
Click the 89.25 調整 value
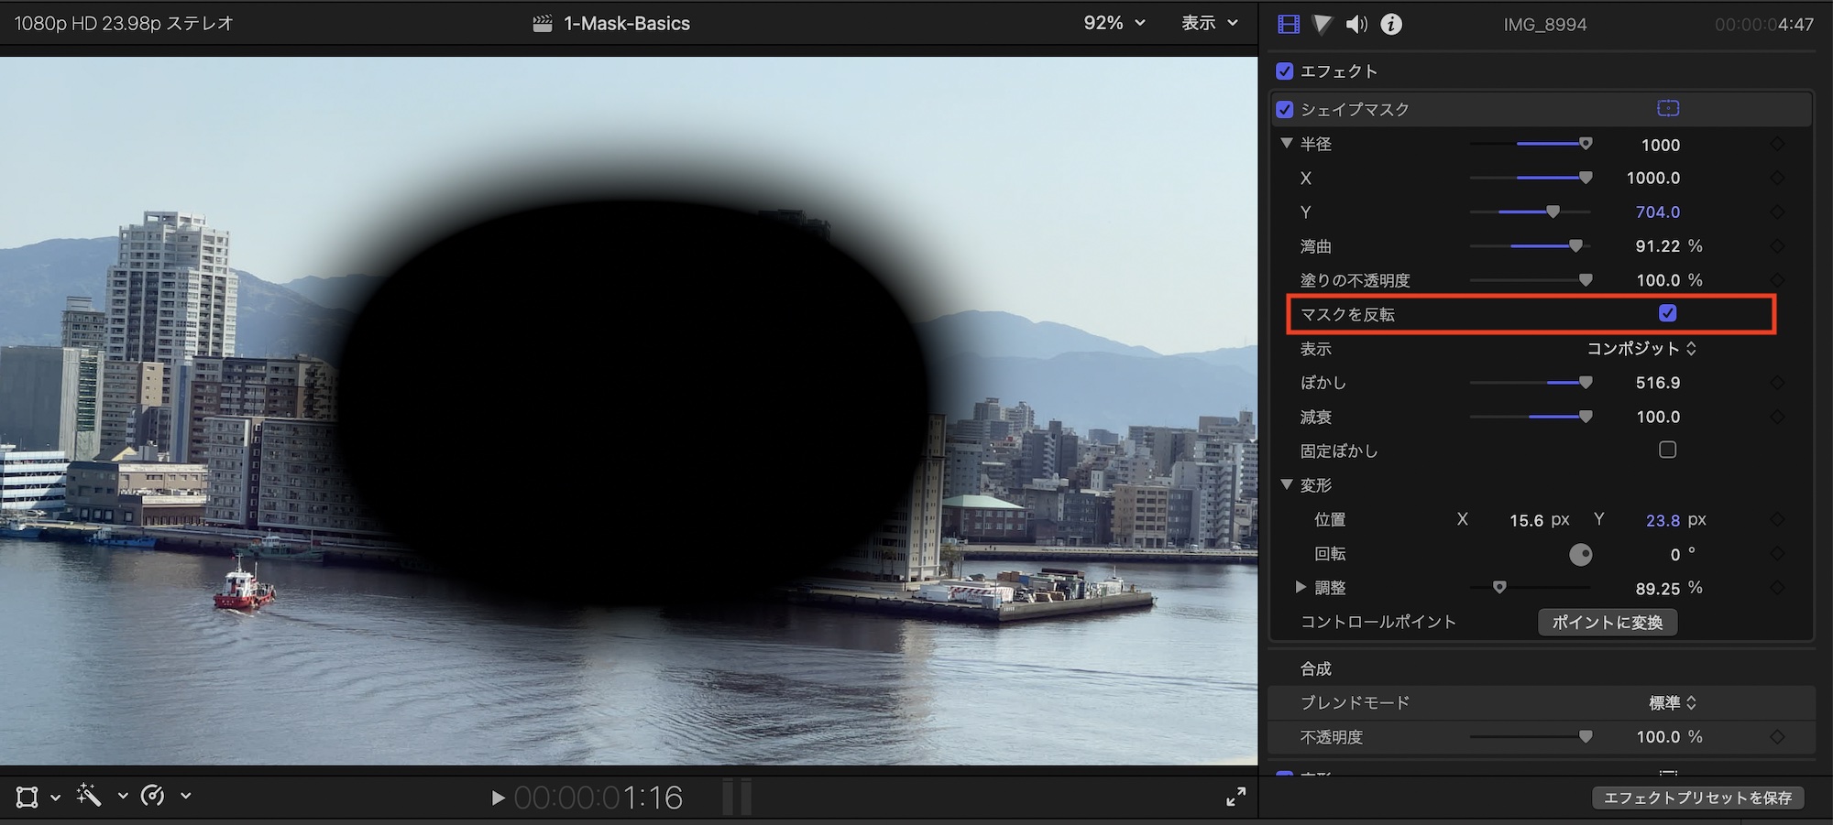[1658, 589]
